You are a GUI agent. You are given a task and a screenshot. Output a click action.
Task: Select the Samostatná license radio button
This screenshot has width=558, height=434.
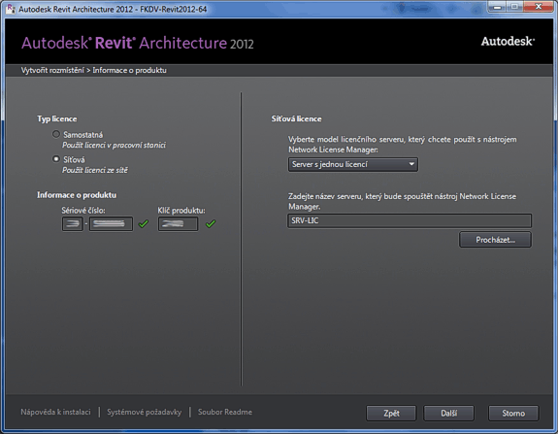[56, 134]
